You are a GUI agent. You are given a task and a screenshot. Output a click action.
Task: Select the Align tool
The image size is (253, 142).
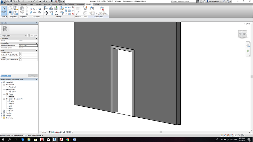tap(46, 8)
